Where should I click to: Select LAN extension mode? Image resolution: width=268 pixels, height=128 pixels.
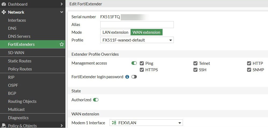coord(115,32)
